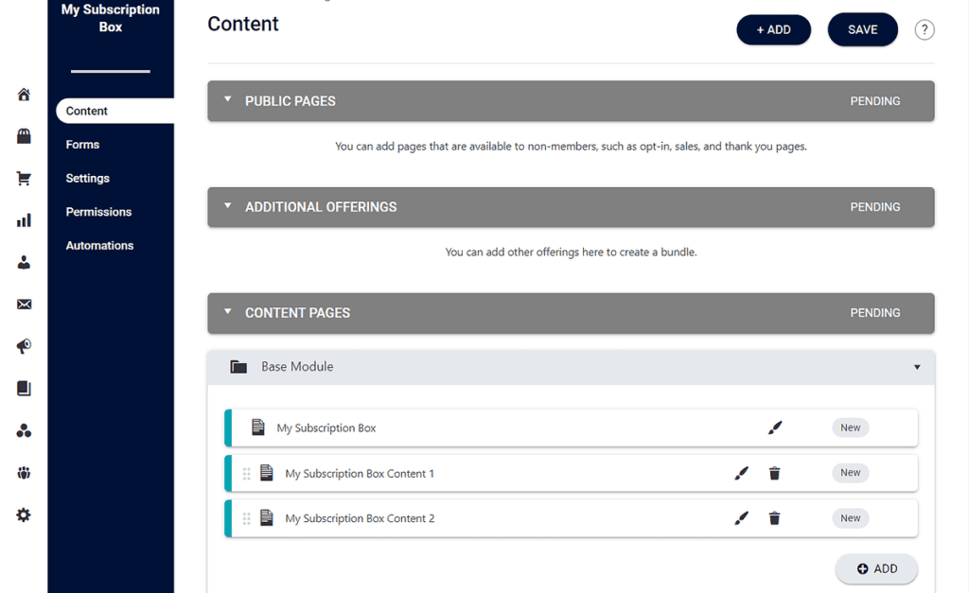
Task: Click the ADD button below content pages
Action: click(x=876, y=568)
